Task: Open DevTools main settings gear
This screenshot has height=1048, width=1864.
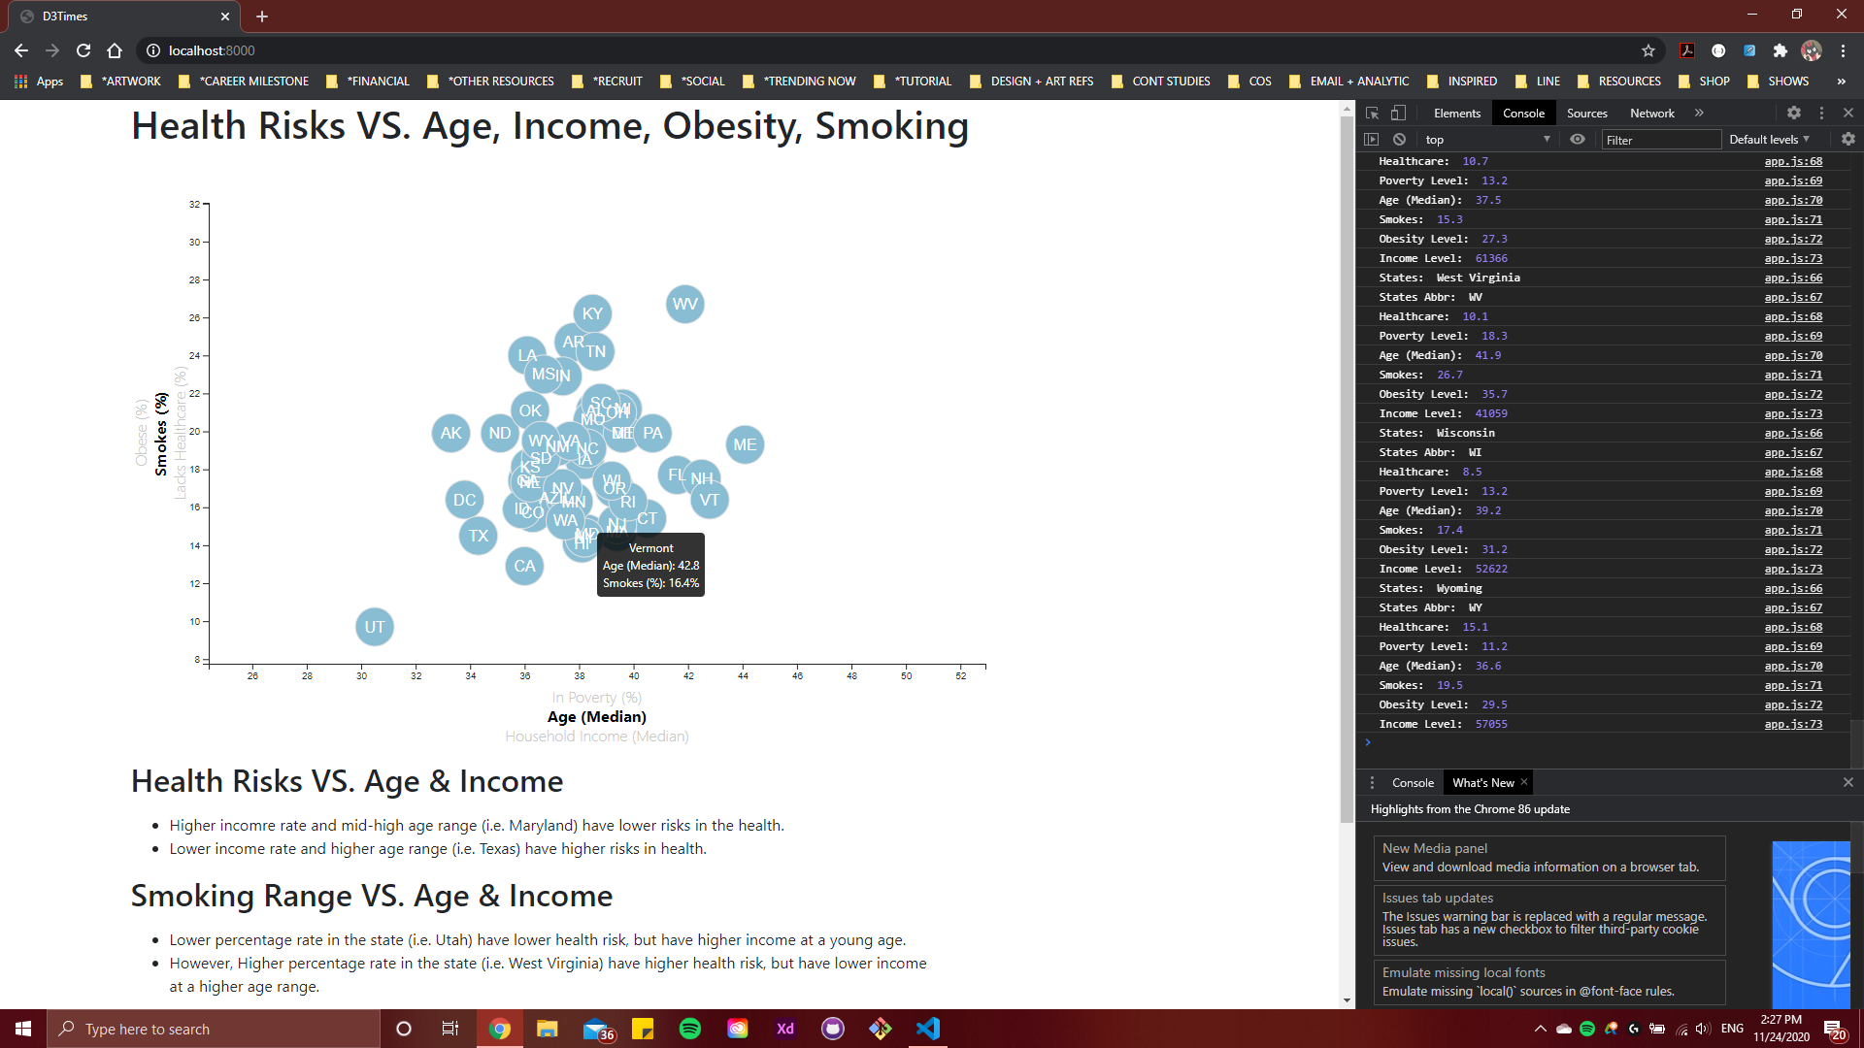Action: (x=1794, y=113)
